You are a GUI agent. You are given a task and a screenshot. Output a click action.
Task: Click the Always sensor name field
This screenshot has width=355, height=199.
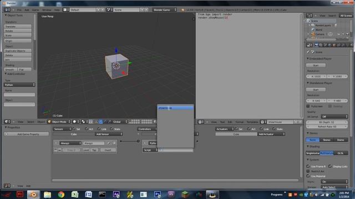pos(94,143)
